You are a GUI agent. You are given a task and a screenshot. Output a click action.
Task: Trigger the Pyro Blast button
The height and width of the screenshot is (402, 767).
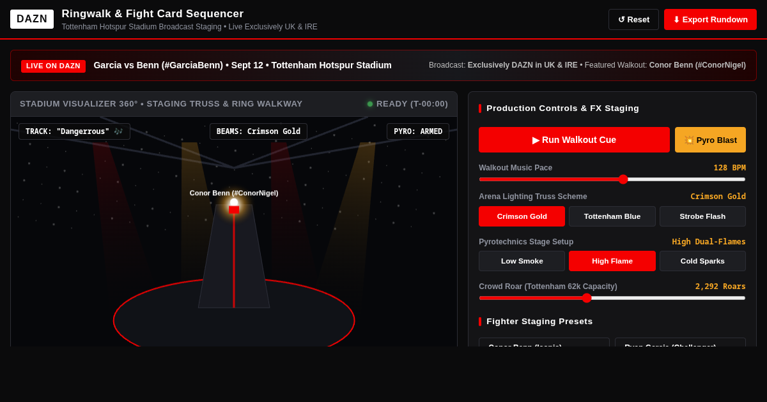[710, 140]
